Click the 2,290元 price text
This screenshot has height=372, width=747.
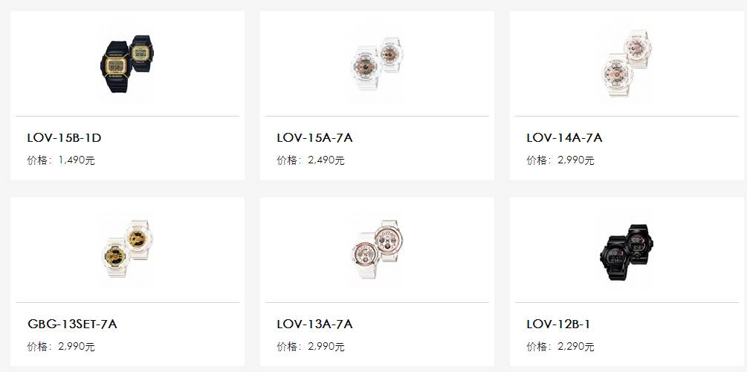[576, 346]
